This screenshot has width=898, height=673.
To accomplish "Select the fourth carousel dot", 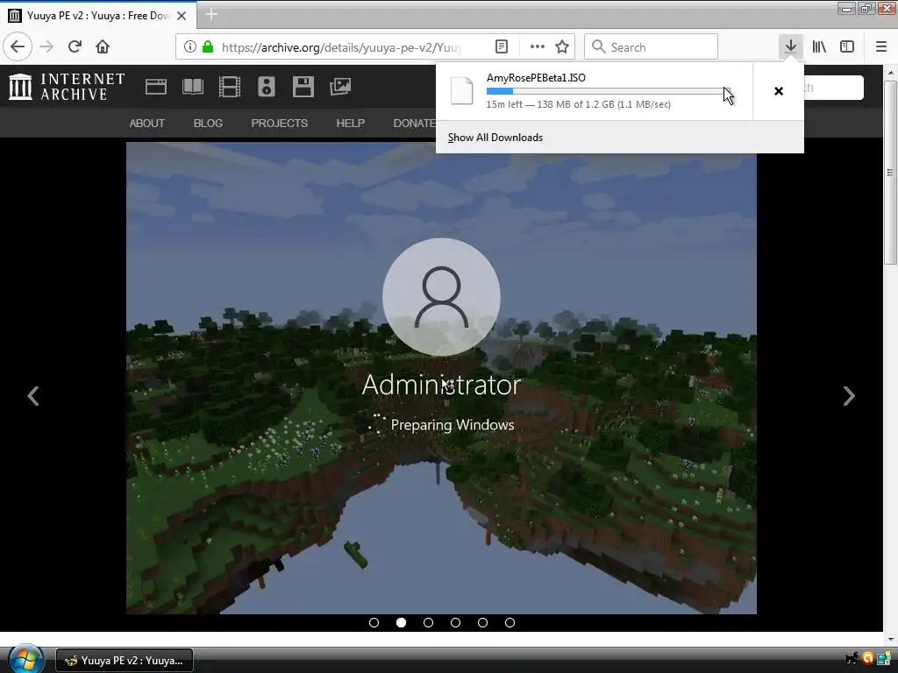I will coord(456,623).
